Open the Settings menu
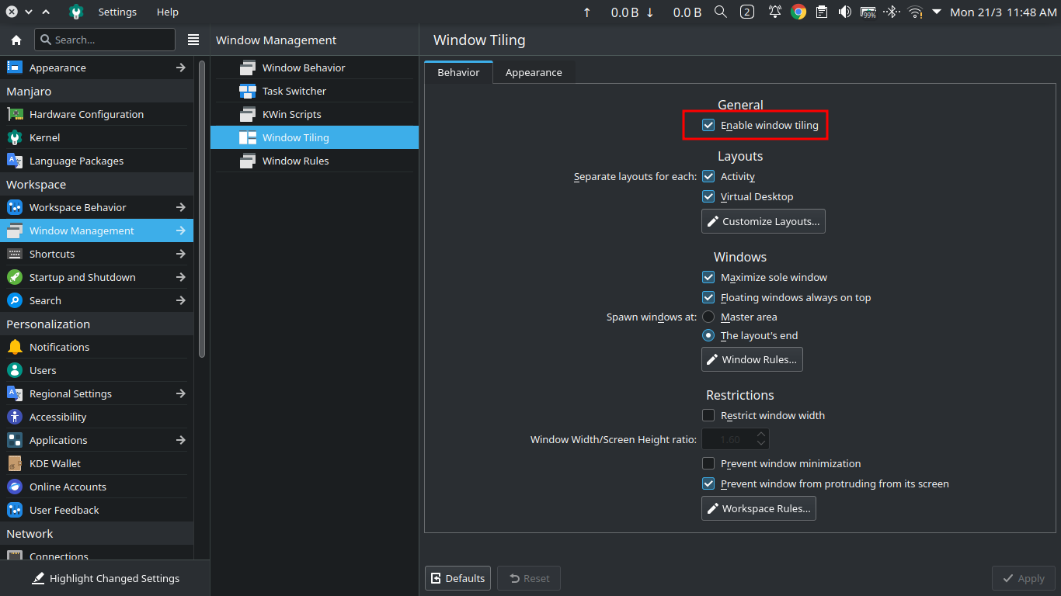The image size is (1061, 596). click(117, 12)
